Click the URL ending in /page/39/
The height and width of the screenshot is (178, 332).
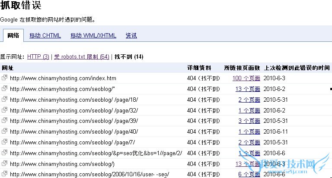click(x=74, y=121)
